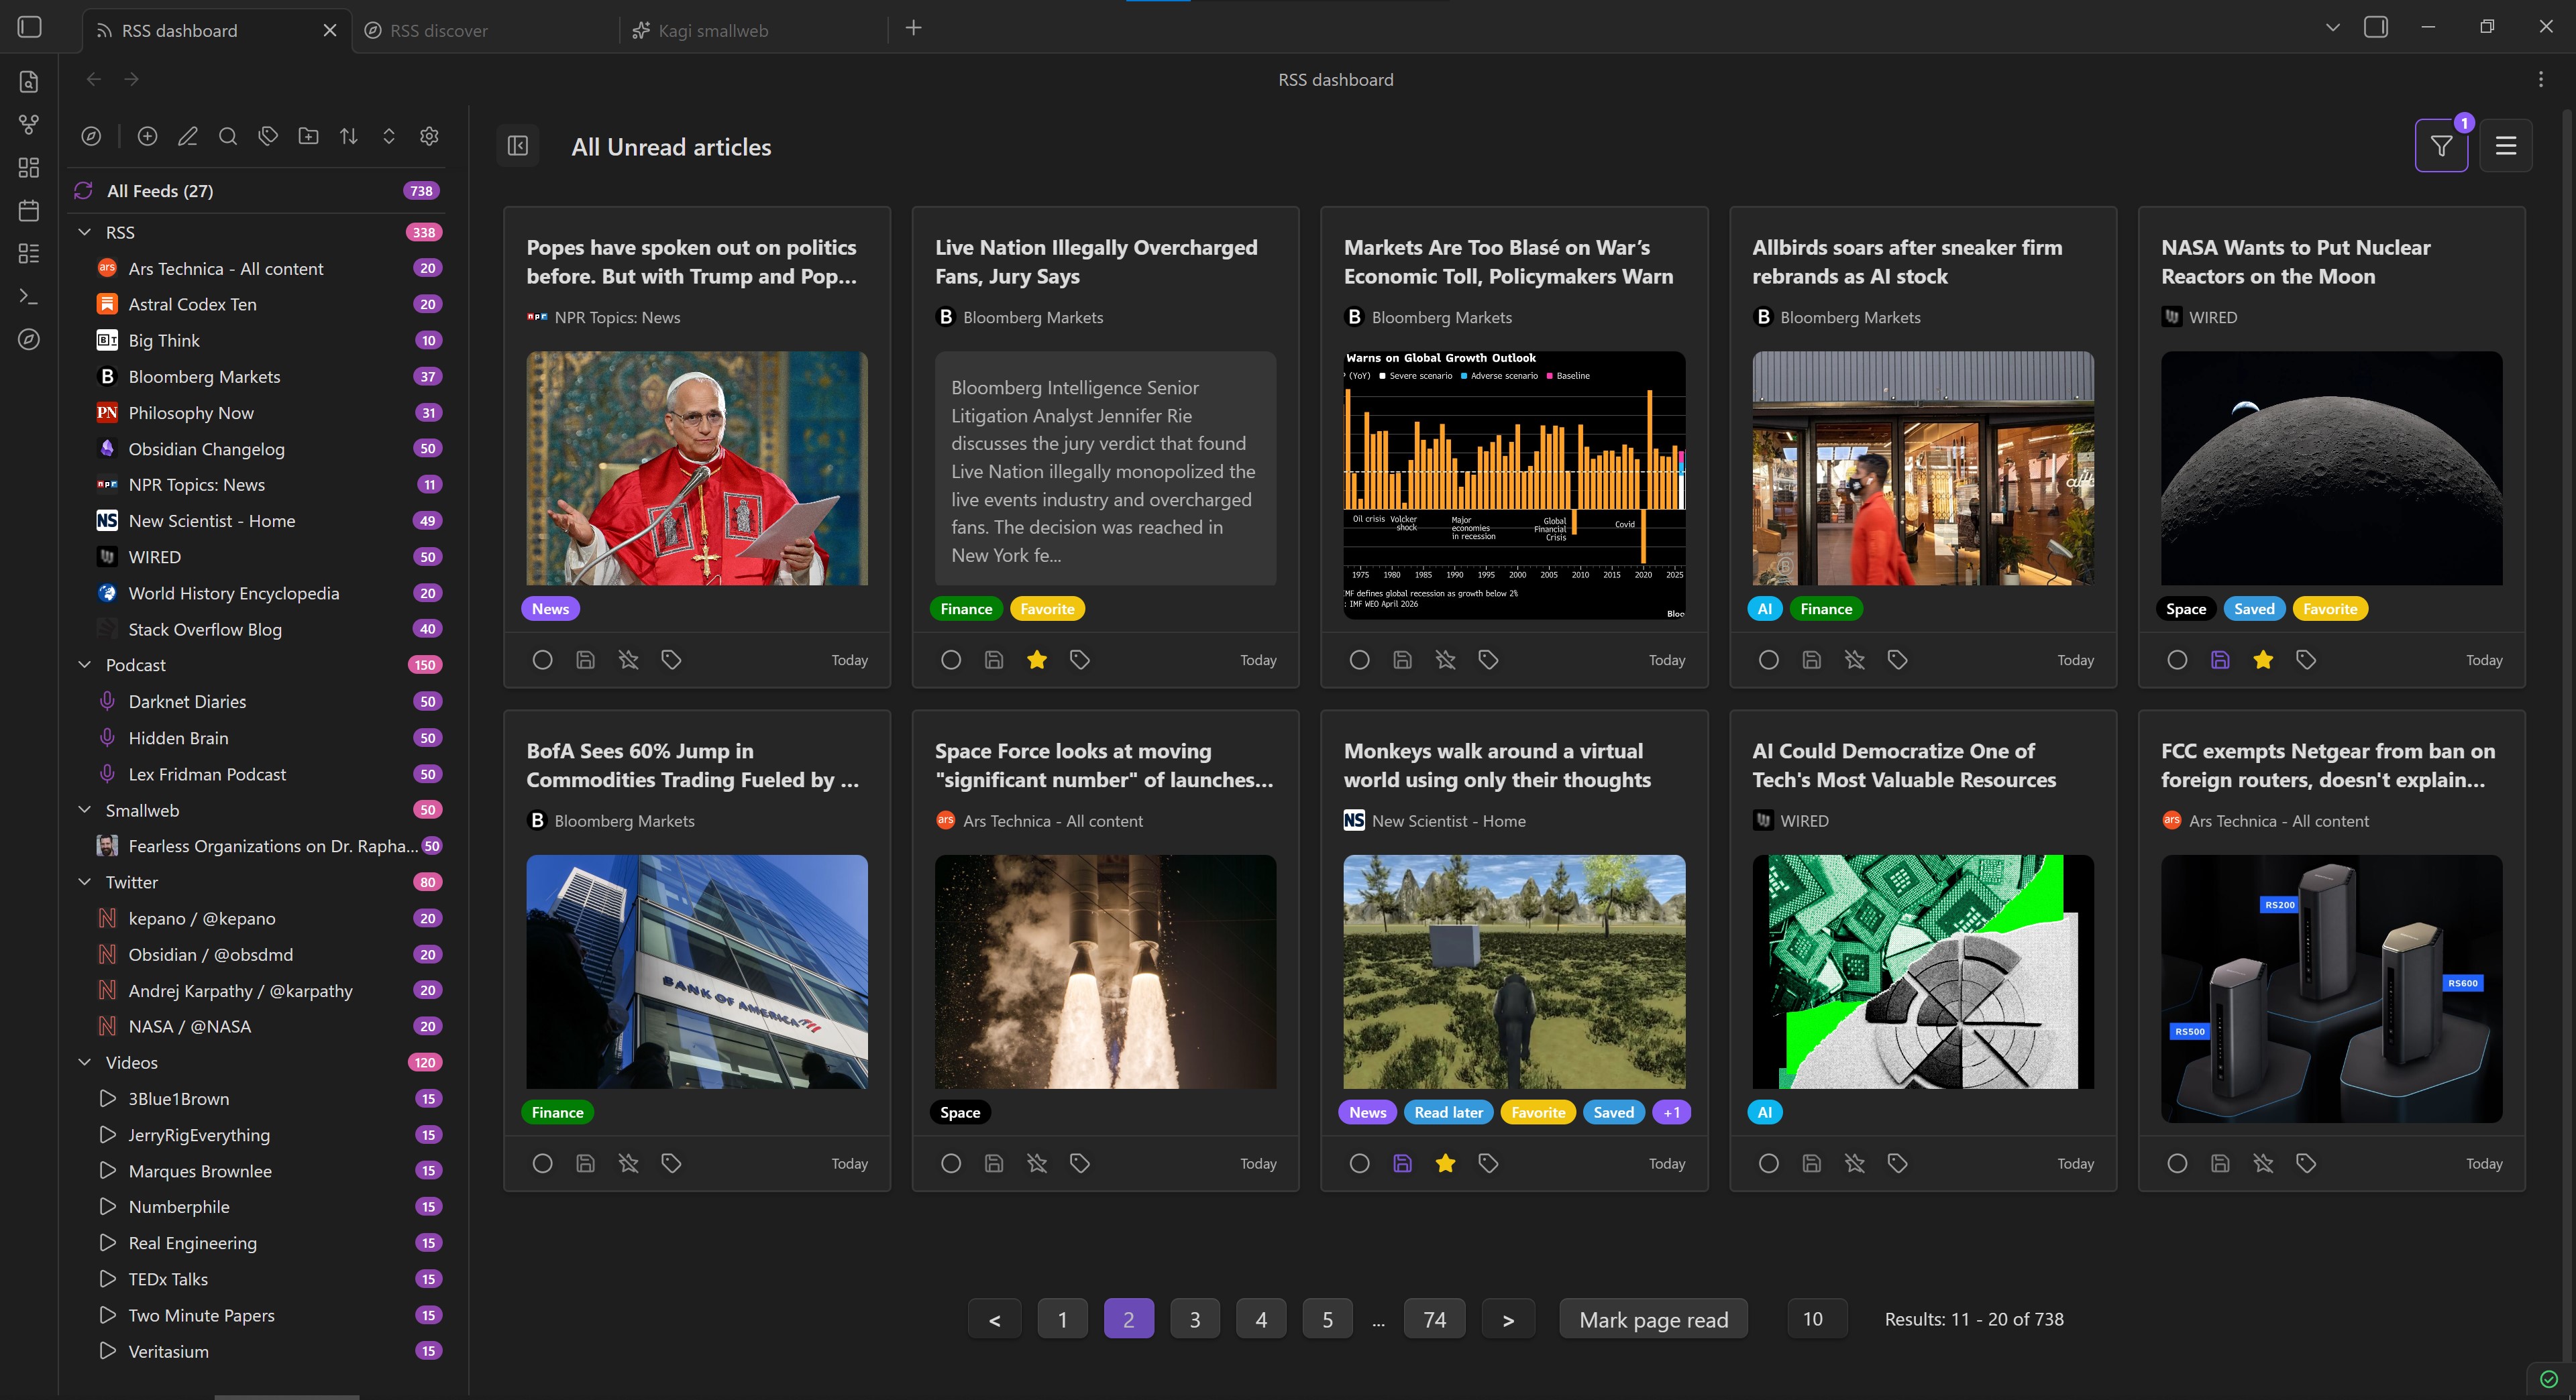The width and height of the screenshot is (2576, 1400).
Task: Mark BofA Commodities article as read circle
Action: (x=542, y=1163)
